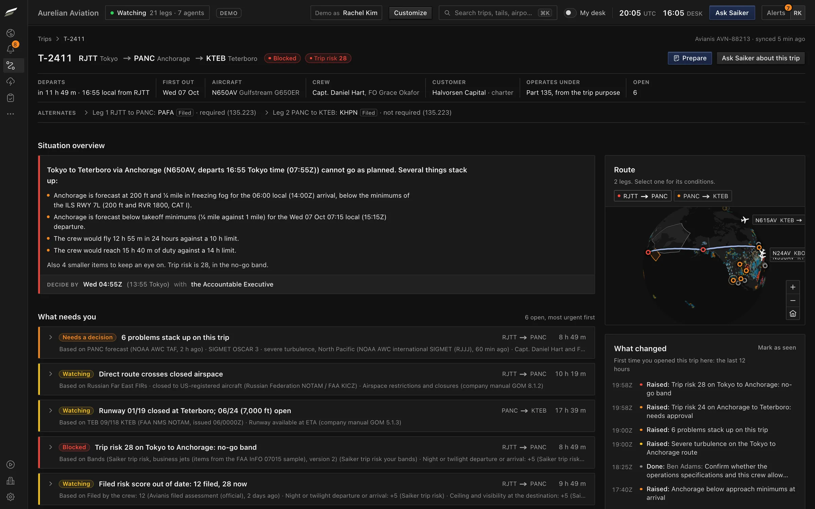Open Demo as Rachel Kim selector

point(346,13)
